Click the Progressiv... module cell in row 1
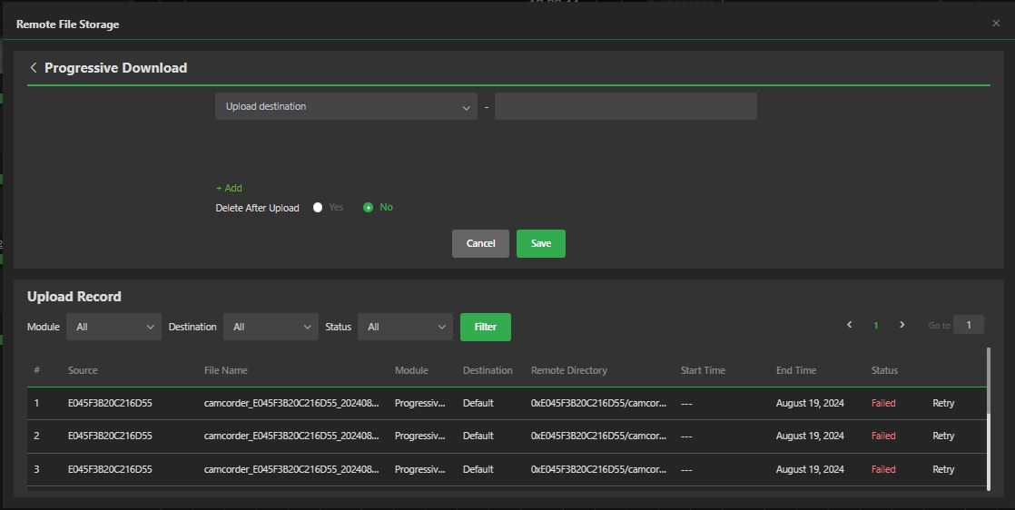The width and height of the screenshot is (1015, 510). [420, 403]
